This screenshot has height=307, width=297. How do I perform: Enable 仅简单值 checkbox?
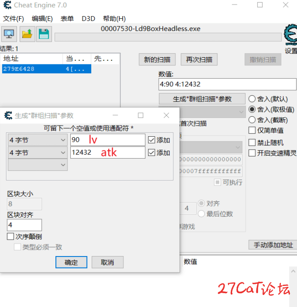point(252,130)
